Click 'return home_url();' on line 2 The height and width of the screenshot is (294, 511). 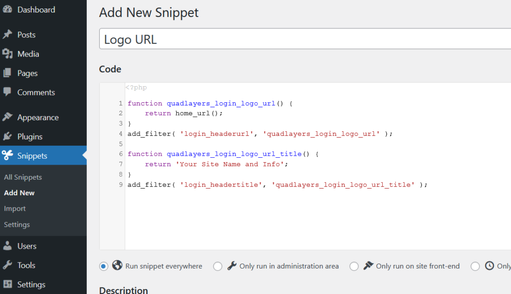click(x=184, y=113)
